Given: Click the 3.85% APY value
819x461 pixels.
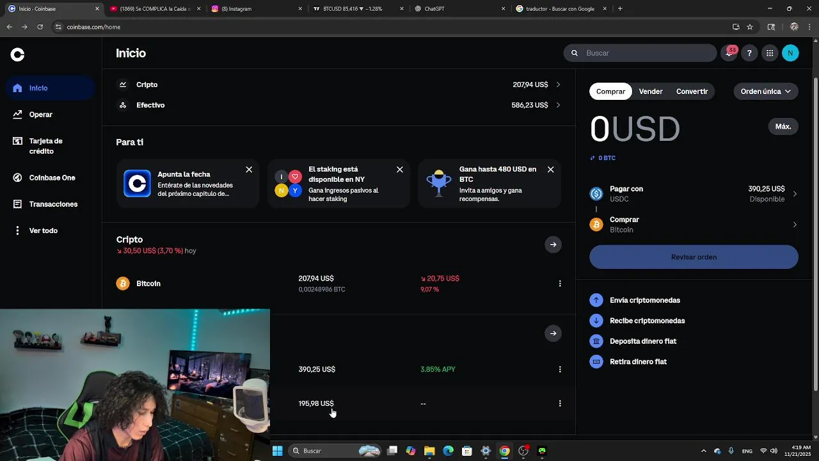Looking at the screenshot, I should (438, 369).
